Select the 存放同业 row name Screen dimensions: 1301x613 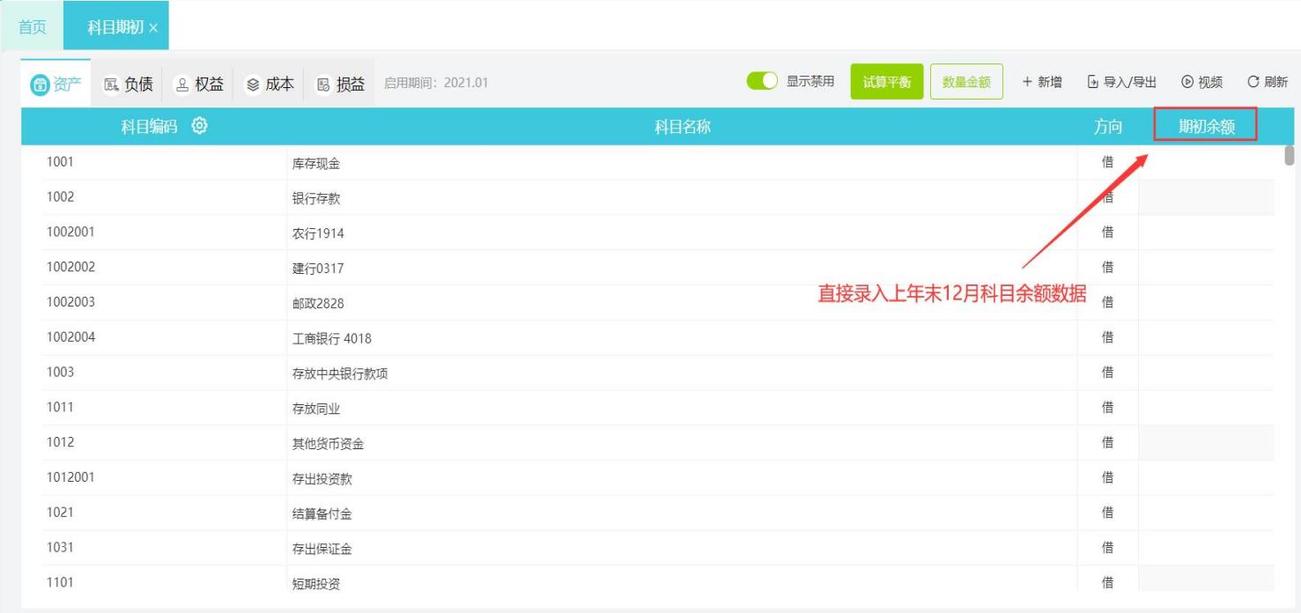tap(315, 409)
